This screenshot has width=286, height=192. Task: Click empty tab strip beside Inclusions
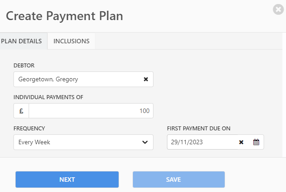188,41
